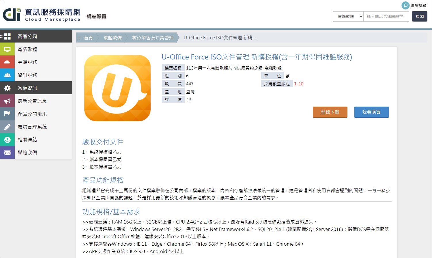
Task: Open 聯絡我們 in the sidebar
Action: point(27,153)
